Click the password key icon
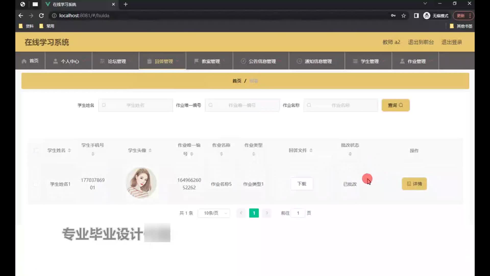 coord(393,16)
